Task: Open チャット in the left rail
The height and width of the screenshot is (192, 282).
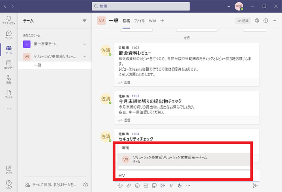Action: point(9,35)
